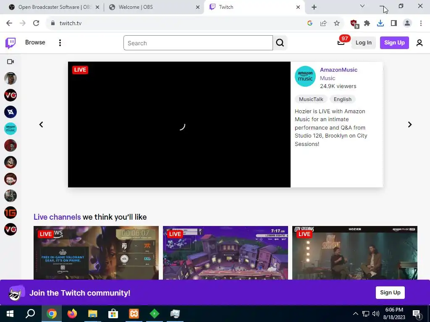The height and width of the screenshot is (322, 430).
Task: Click the Twitch logo home icon
Action: point(10,43)
